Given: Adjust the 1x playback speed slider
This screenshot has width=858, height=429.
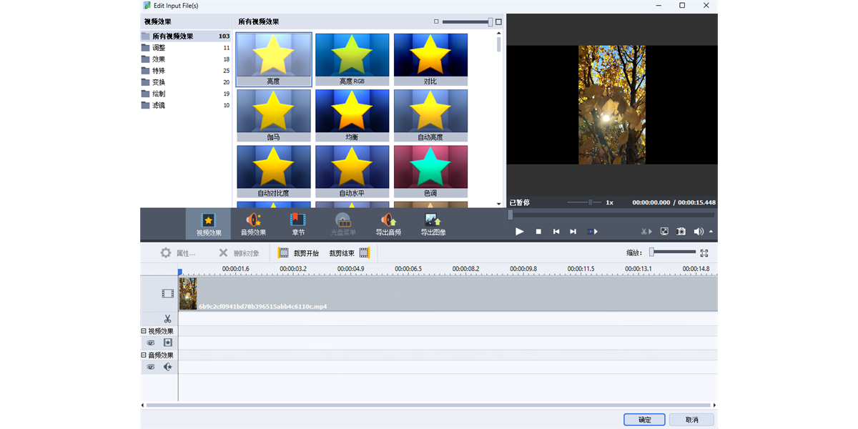Looking at the screenshot, I should tap(591, 202).
